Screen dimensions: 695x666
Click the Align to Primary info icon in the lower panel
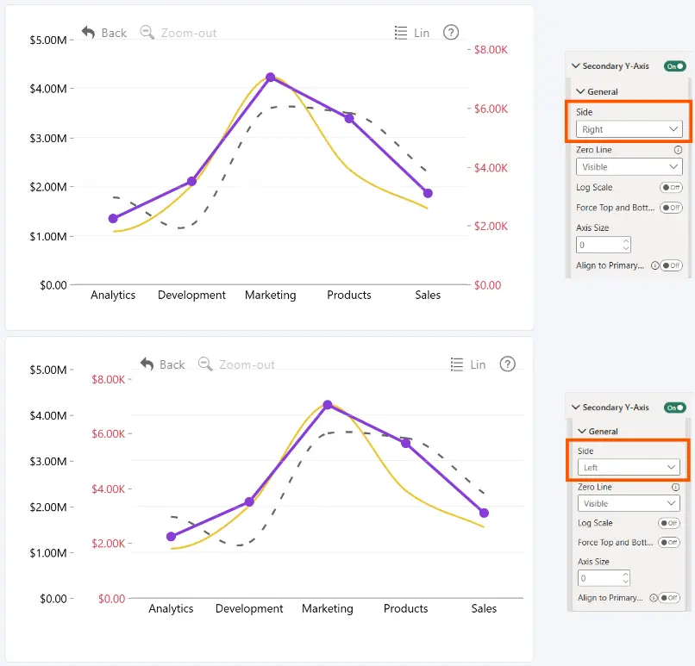tap(653, 598)
